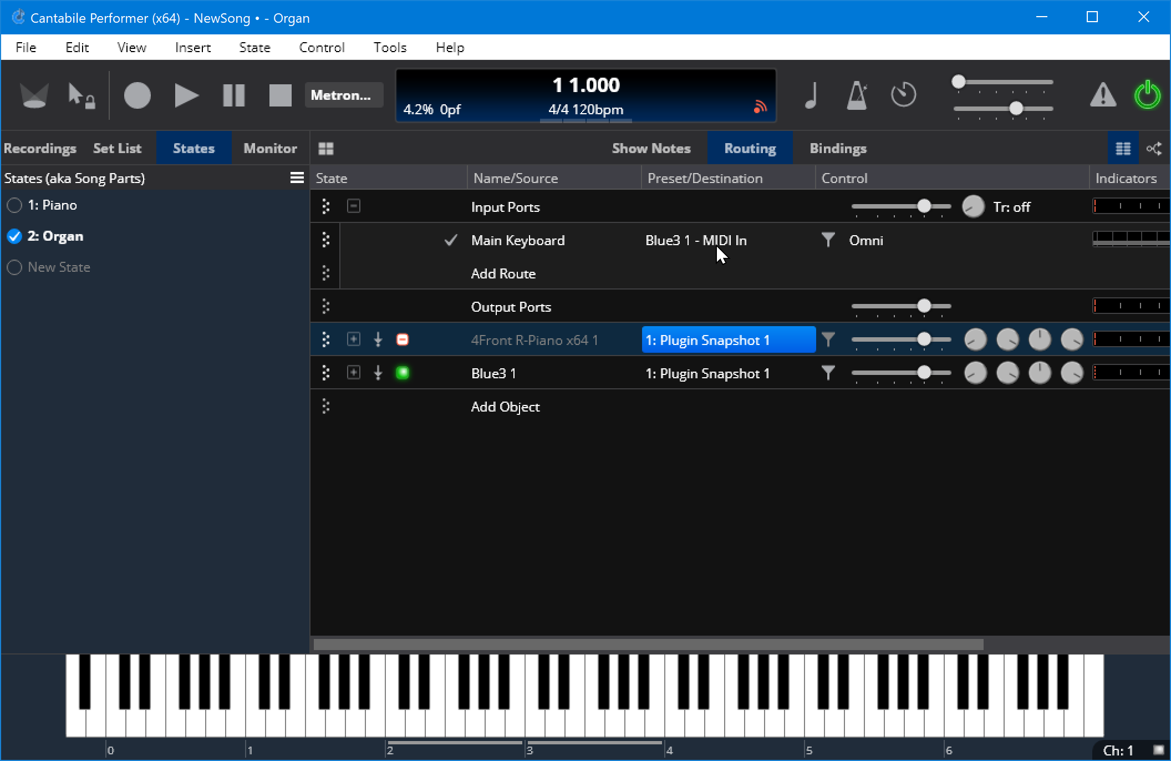Screen dimensions: 1171x761
Task: Open the States panel hamburger menu
Action: [x=297, y=177]
